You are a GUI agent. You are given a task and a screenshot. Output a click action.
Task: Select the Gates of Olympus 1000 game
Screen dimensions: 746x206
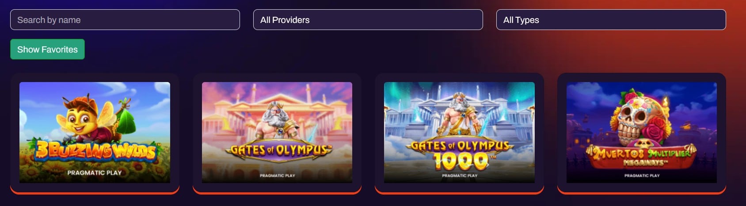(459, 132)
